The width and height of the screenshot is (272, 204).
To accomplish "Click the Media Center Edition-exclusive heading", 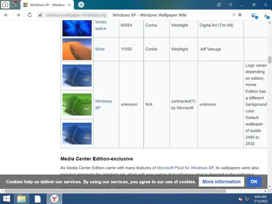I will pyautogui.click(x=97, y=159).
